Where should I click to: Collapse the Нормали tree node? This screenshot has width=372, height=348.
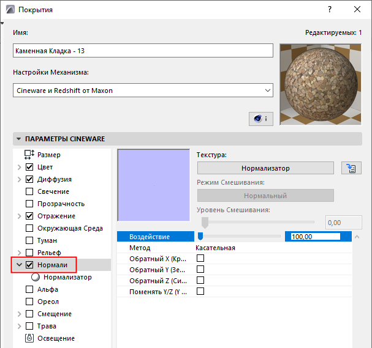tap(20, 265)
